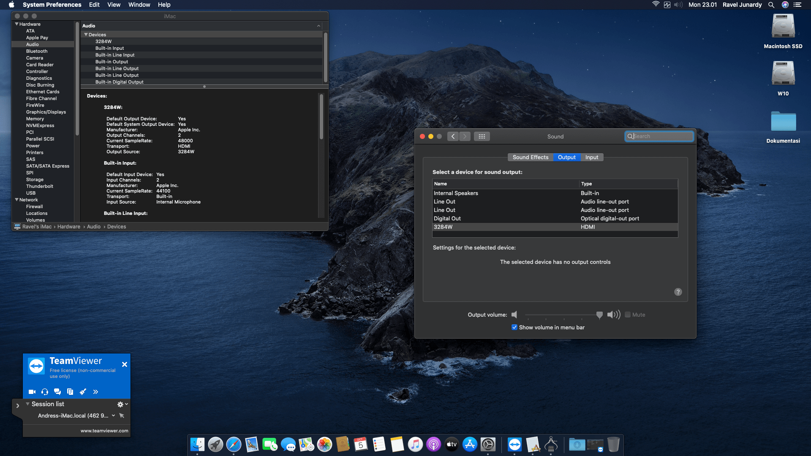
Task: Open Finder from the Dock
Action: [197, 445]
